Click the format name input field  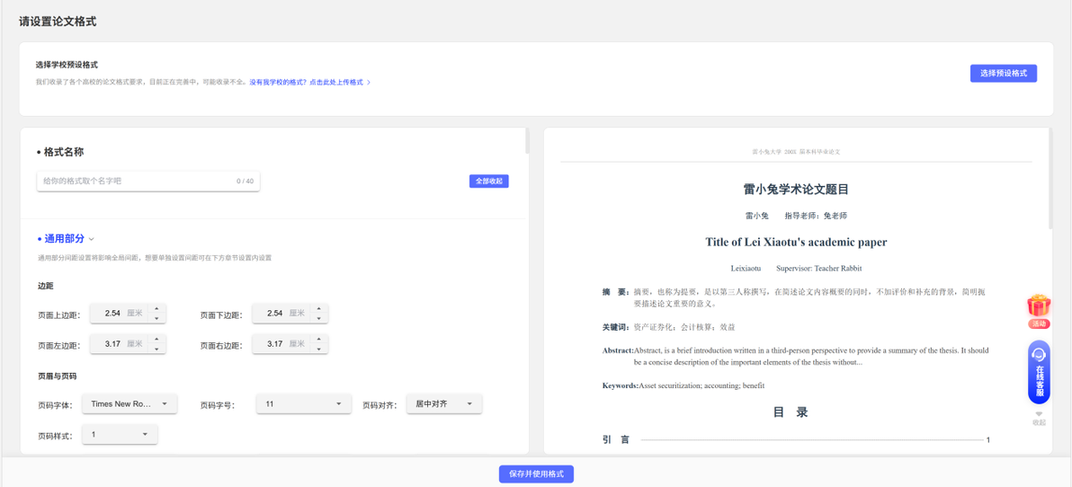(x=148, y=181)
